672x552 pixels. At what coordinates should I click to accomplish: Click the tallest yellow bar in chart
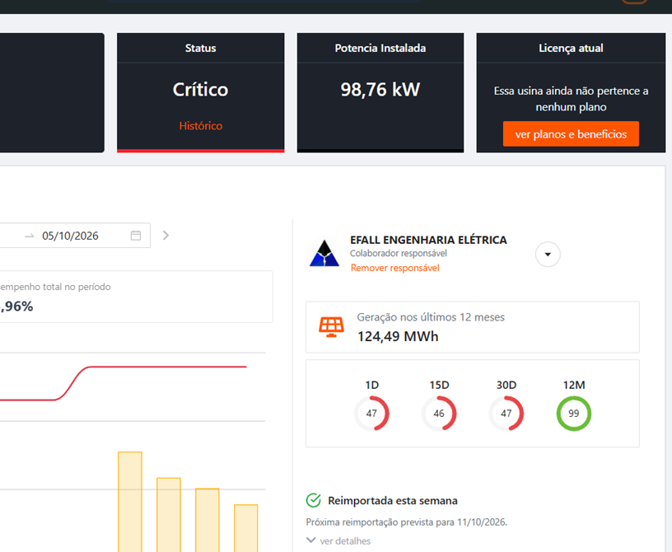coord(130,502)
